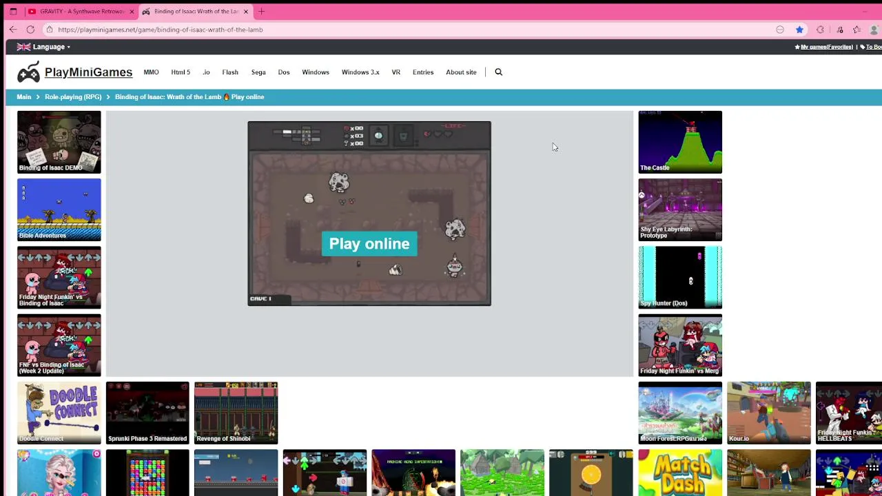Open the Flash games category
The height and width of the screenshot is (496, 882).
[230, 72]
